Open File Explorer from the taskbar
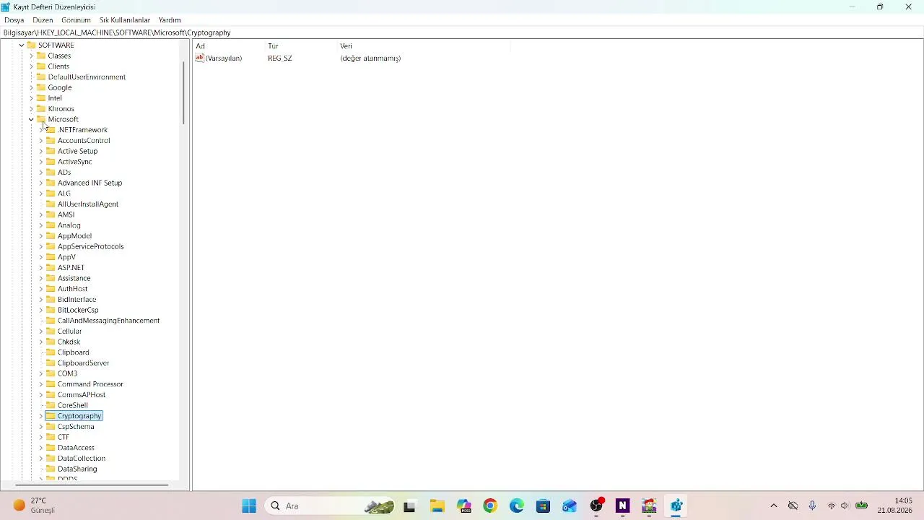This screenshot has height=520, width=924. coord(437,506)
